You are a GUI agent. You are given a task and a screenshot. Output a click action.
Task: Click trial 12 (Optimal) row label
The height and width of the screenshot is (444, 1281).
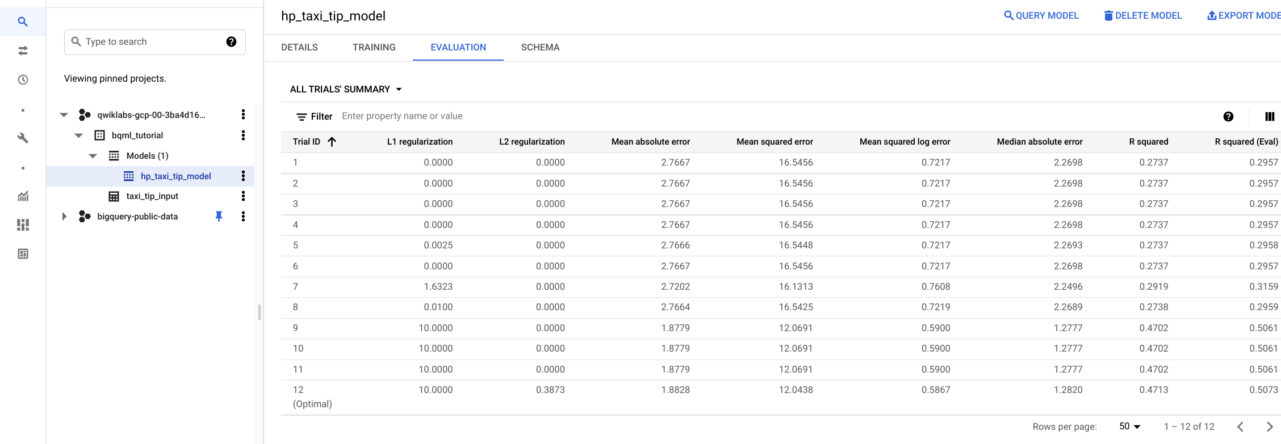[x=312, y=397]
